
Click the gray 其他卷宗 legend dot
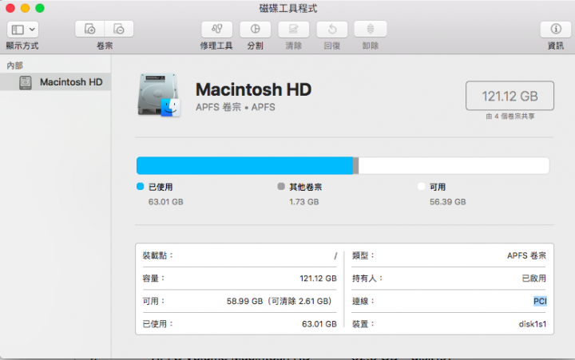tap(281, 187)
